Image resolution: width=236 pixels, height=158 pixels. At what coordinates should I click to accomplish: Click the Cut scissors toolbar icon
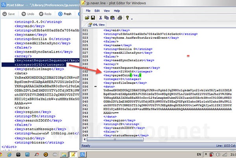[x=100, y=18]
